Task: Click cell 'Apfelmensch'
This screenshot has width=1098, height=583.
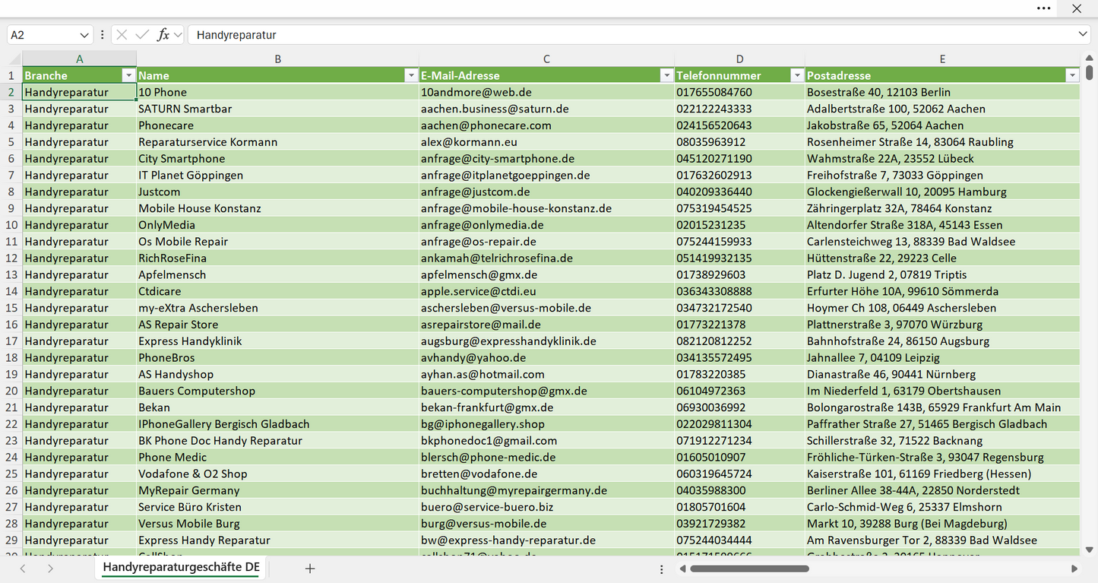Action: point(278,275)
